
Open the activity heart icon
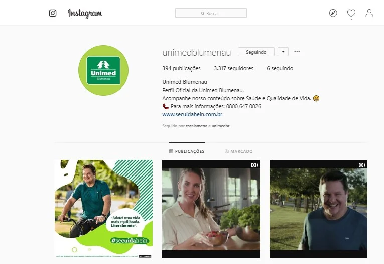[x=351, y=13]
